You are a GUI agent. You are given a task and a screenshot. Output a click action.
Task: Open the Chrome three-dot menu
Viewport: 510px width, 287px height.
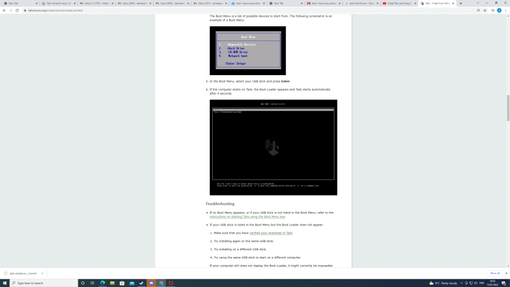[506, 10]
